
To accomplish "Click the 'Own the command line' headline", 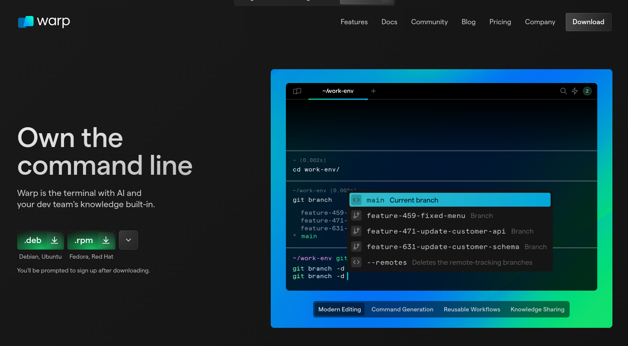I will 105,151.
